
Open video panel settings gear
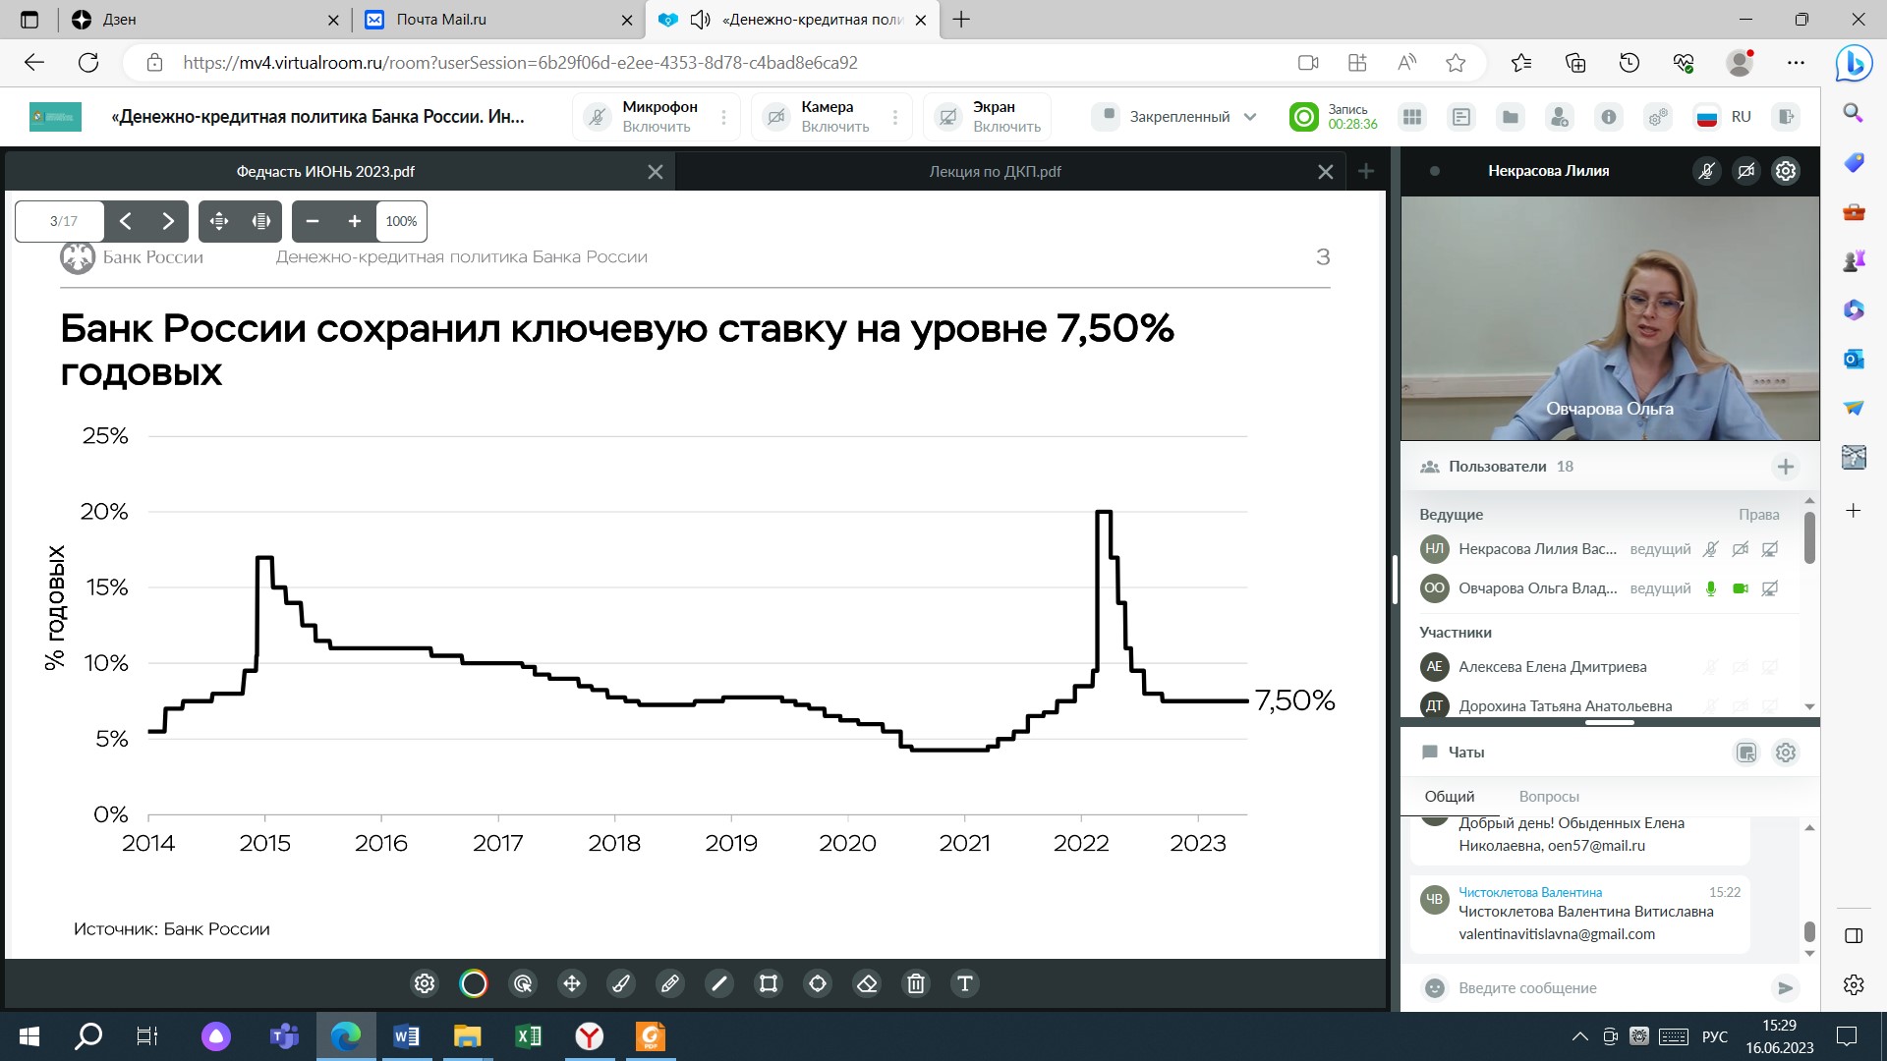click(x=1786, y=171)
